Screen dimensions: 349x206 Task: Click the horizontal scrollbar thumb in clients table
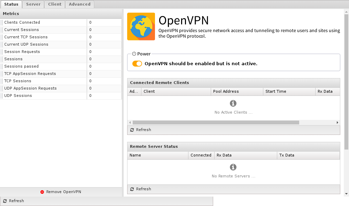[216, 122]
